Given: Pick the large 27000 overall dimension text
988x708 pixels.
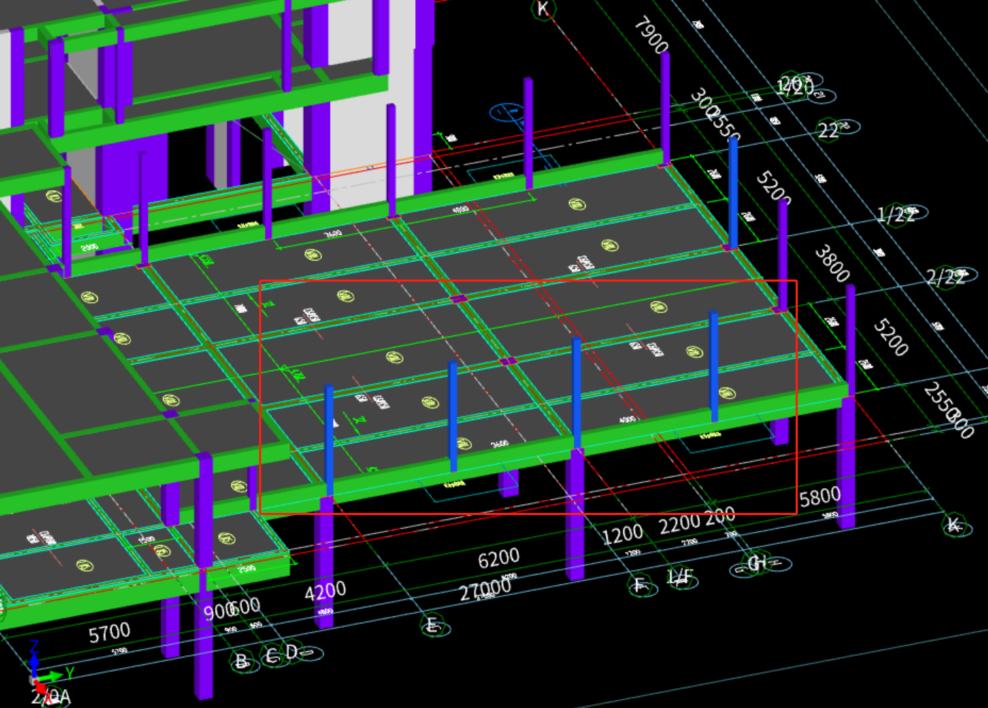Looking at the screenshot, I should point(485,589).
